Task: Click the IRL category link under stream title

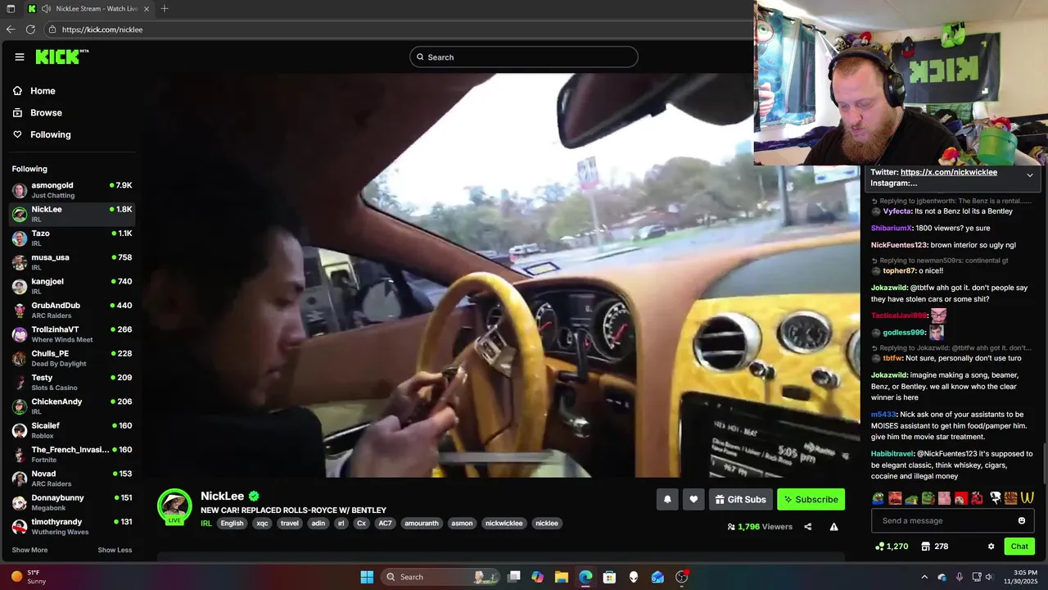Action: [206, 523]
